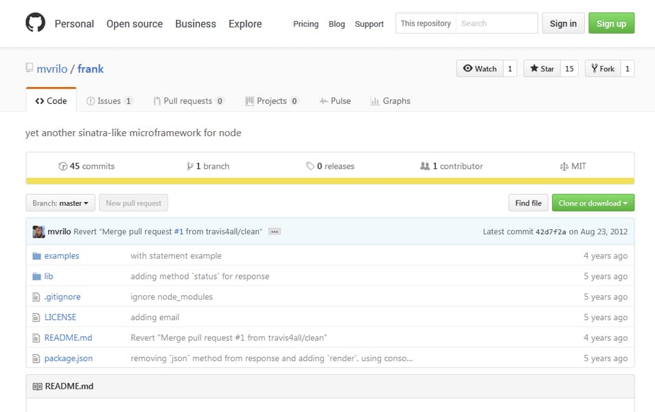Image resolution: width=655 pixels, height=412 pixels.
Task: Click the yellow language bar
Action: [x=330, y=181]
